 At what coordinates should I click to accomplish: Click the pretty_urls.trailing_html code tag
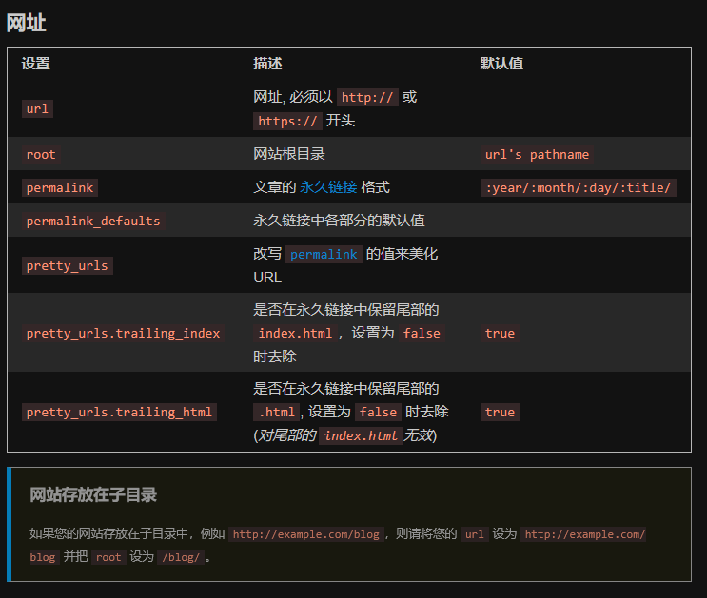(119, 413)
